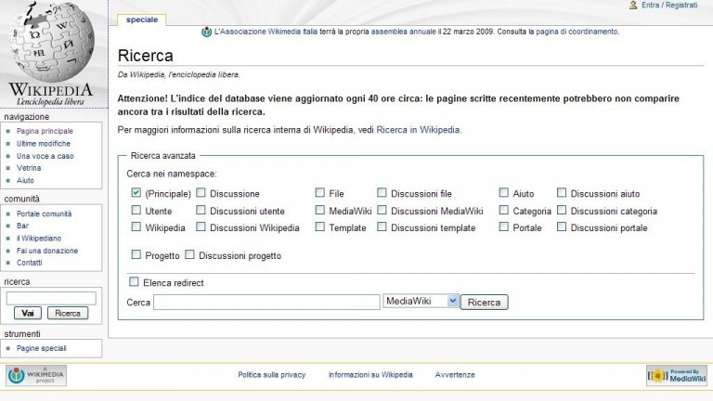Open Pagine speciali under strumenti
Screen dimensions: 713x401
[42, 348]
